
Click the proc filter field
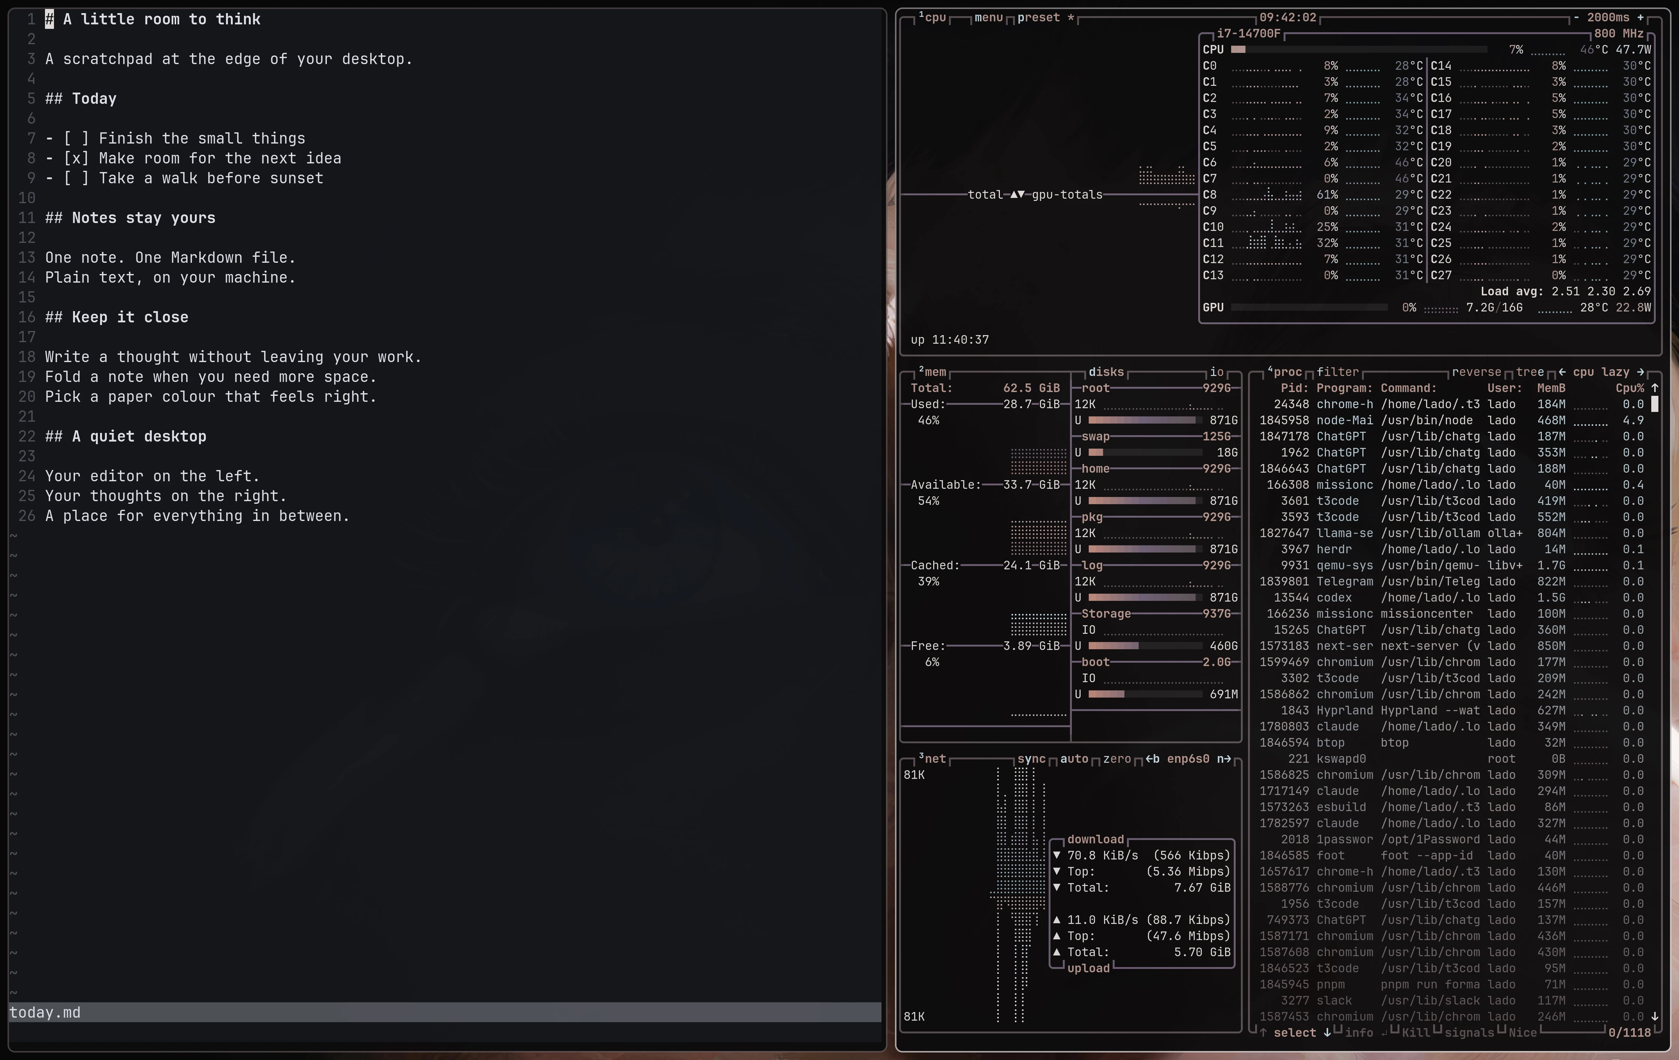[1337, 372]
